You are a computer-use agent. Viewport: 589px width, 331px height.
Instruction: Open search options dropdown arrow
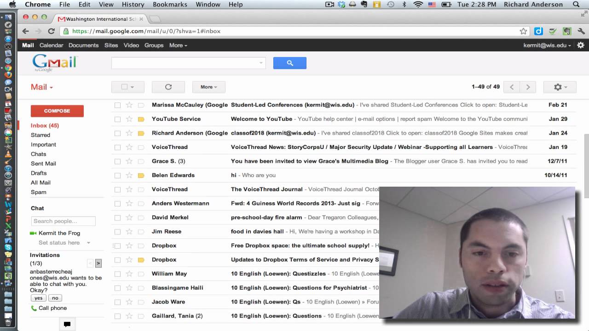point(261,63)
